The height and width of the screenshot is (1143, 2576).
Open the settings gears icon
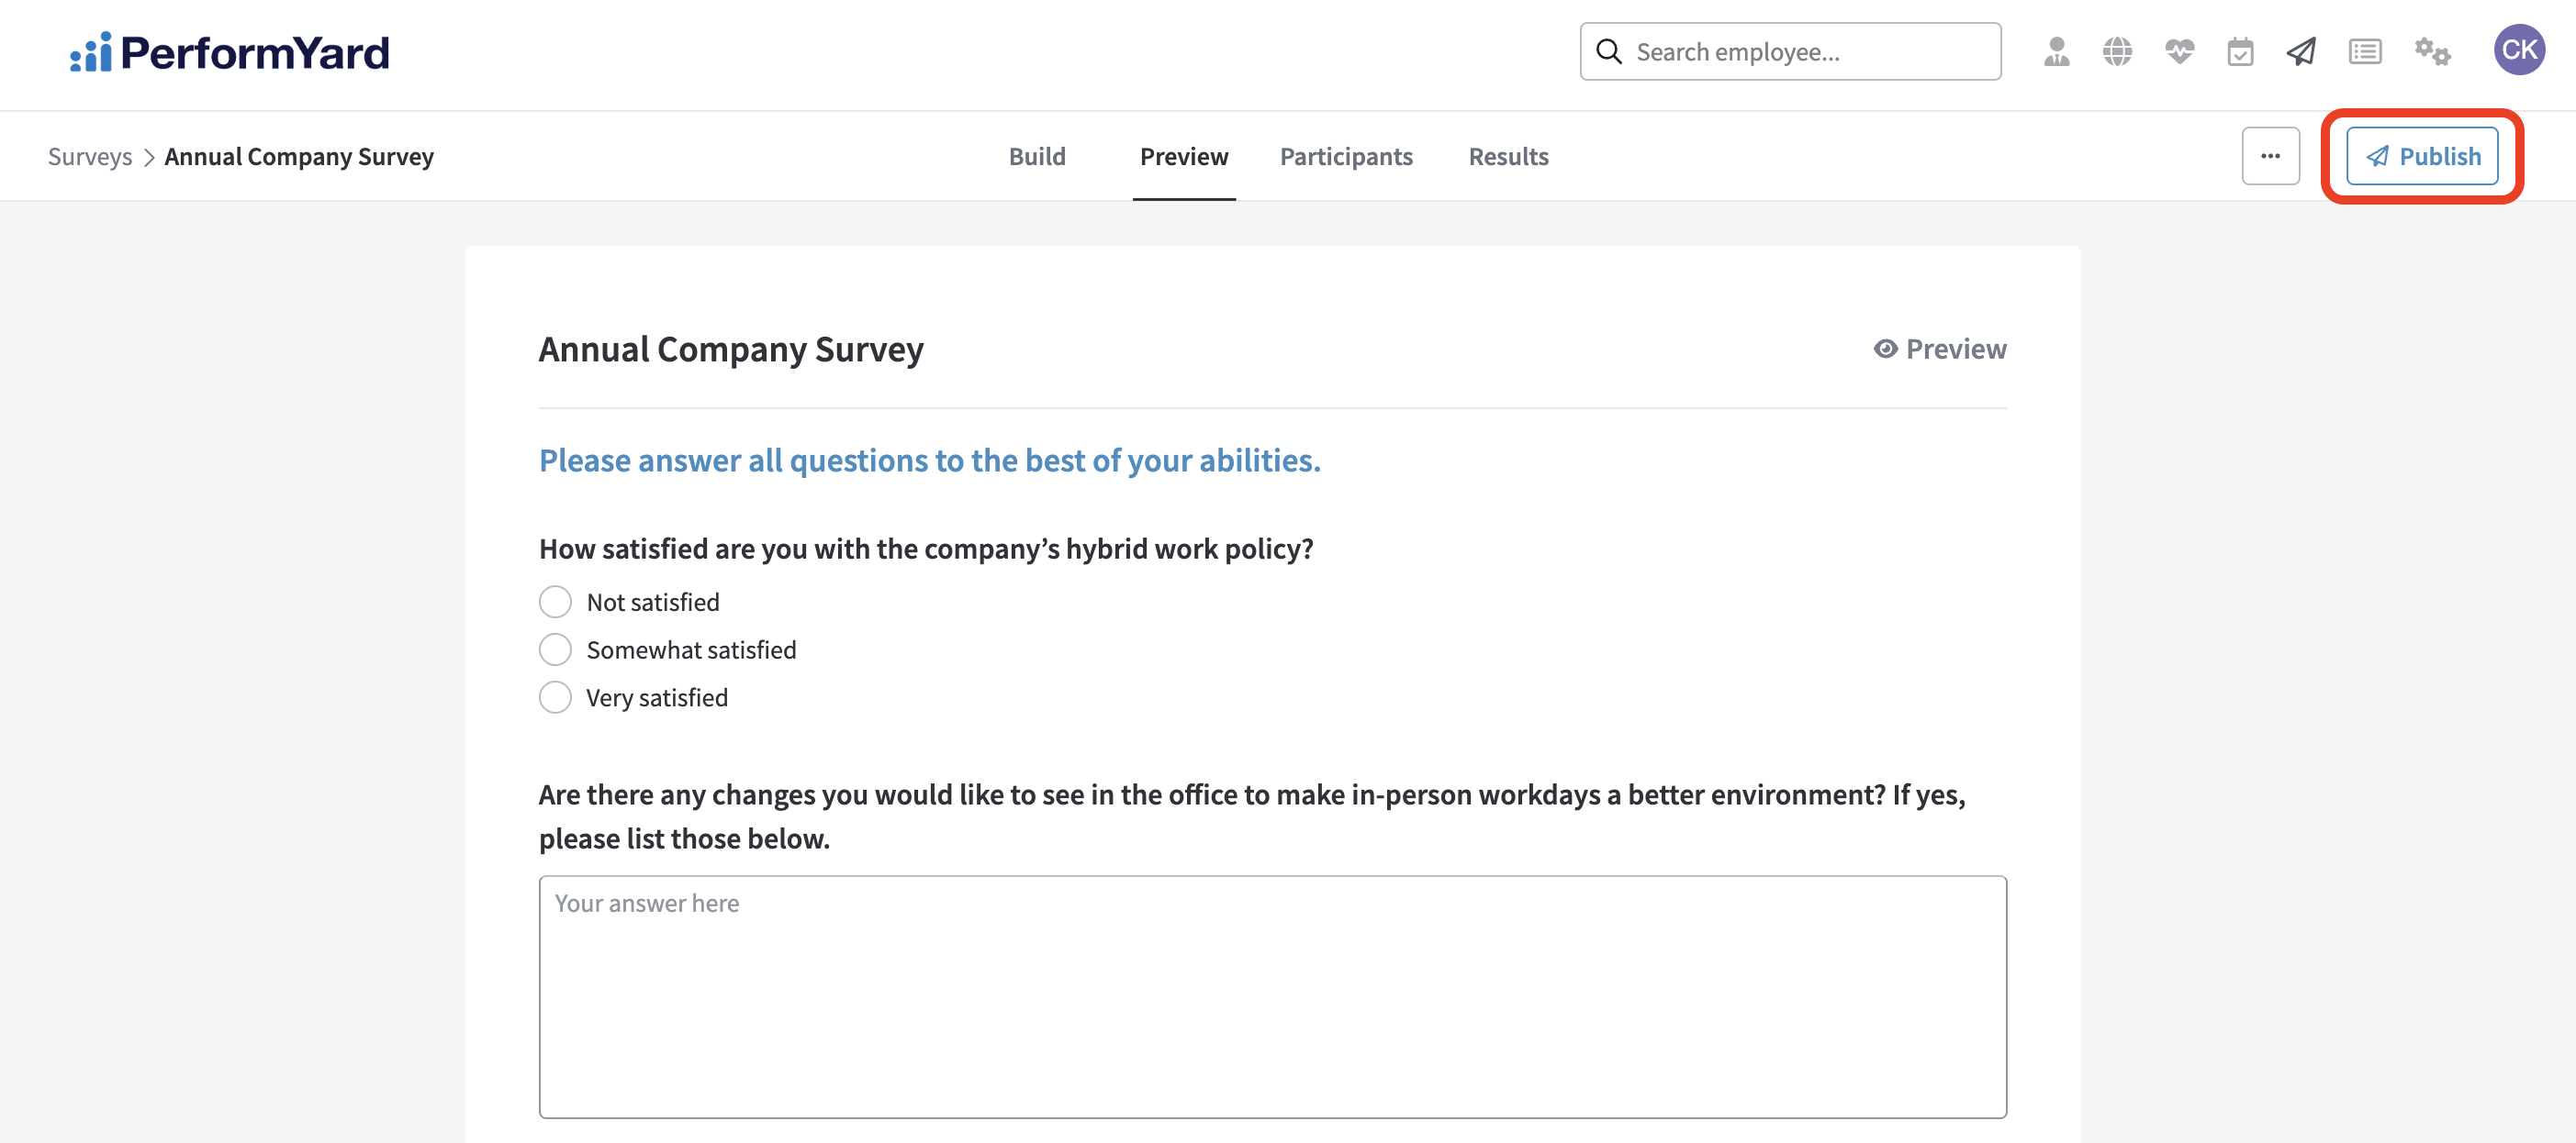(2432, 52)
